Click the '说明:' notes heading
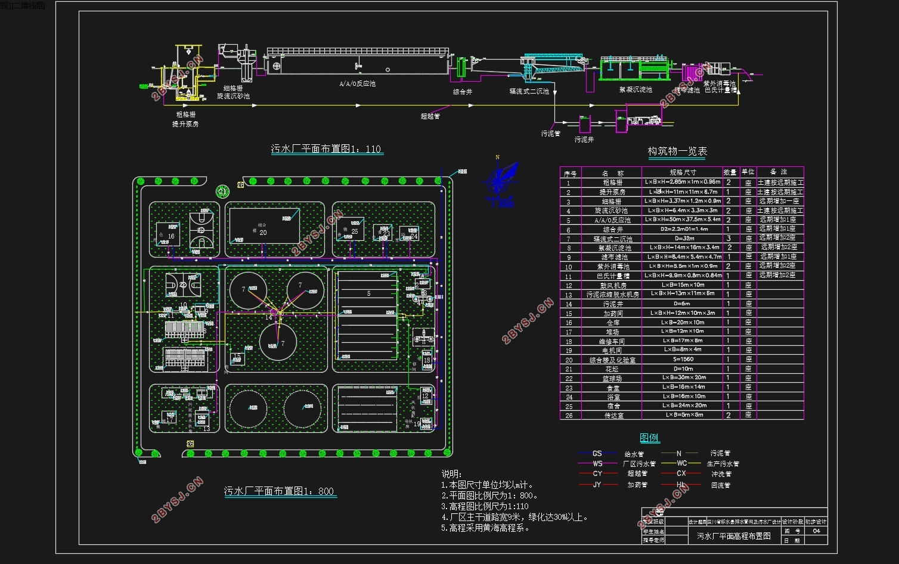Screen dimensions: 899x564 click(x=451, y=474)
